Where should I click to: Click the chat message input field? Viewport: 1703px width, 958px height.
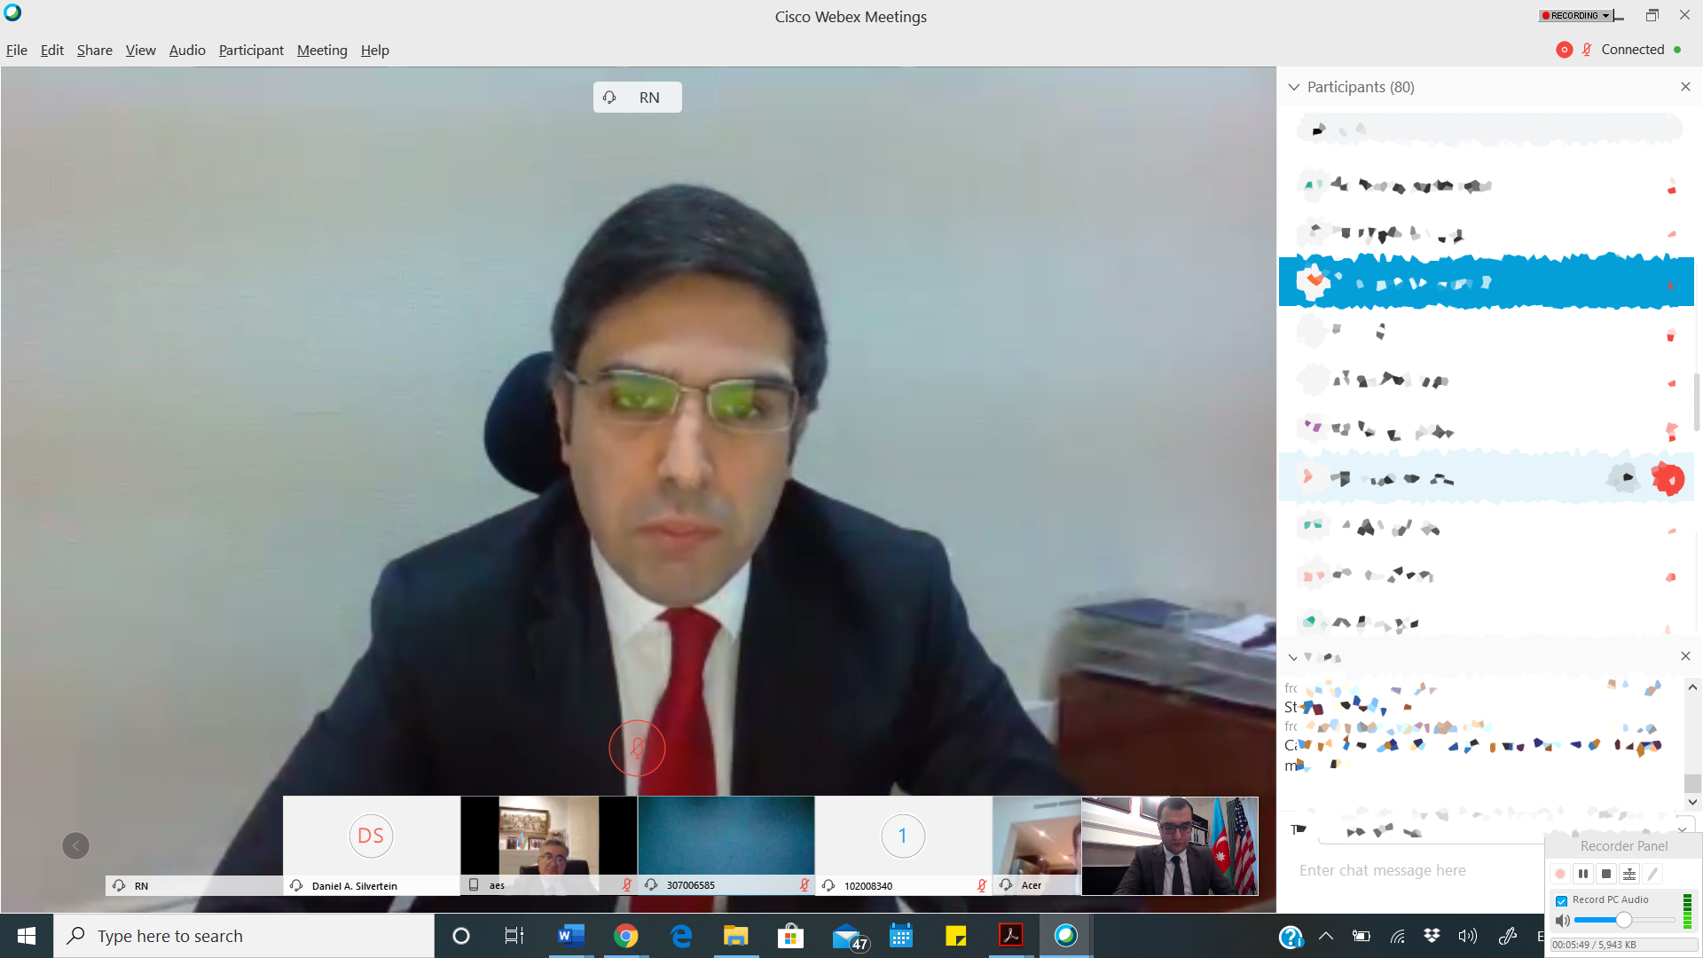pyautogui.click(x=1419, y=871)
